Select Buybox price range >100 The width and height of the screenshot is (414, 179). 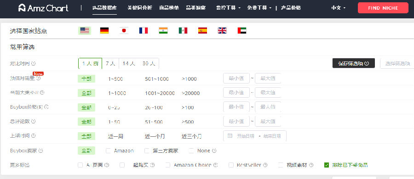(x=188, y=107)
